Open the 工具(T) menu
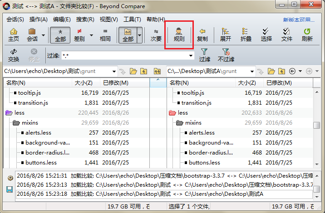325x213 pixels. coord(132,19)
